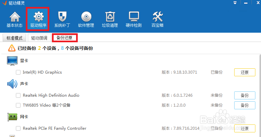Click the orange warning triangle icon
The width and height of the screenshot is (261, 137).
(12, 48)
